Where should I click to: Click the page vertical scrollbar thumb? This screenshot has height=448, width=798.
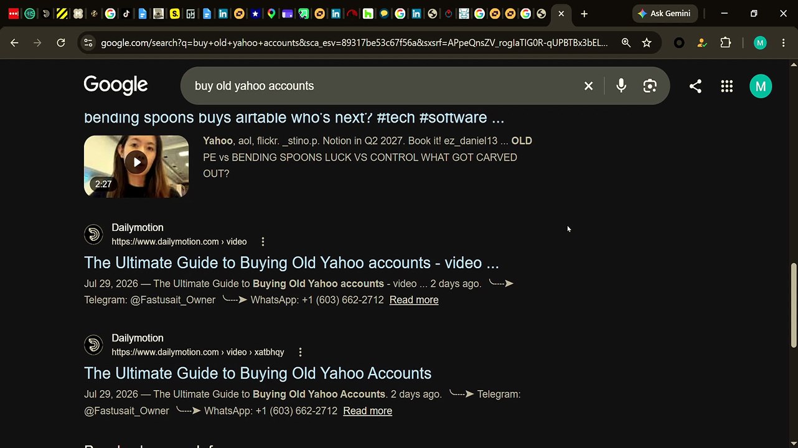coord(793,305)
